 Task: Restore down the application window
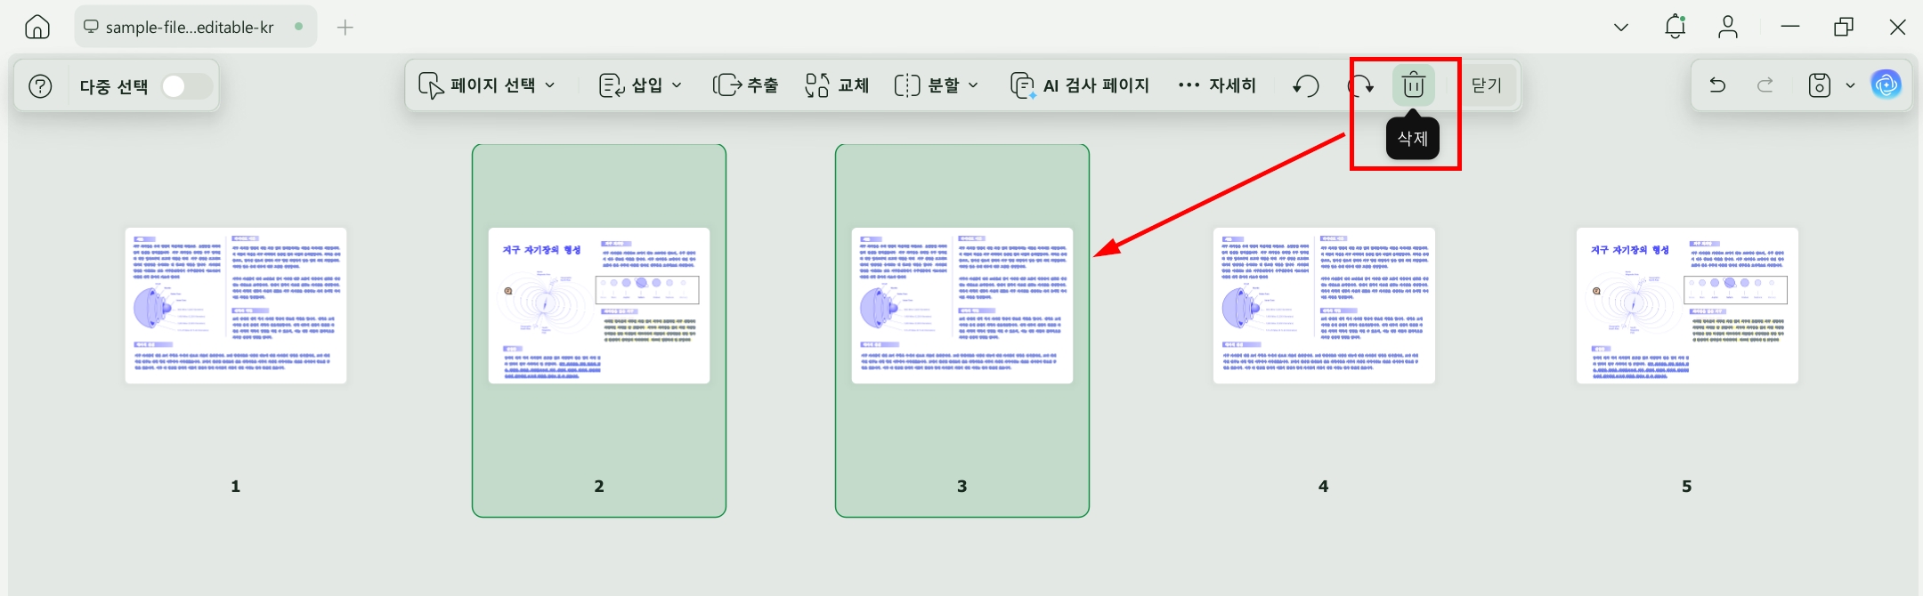point(1844,27)
